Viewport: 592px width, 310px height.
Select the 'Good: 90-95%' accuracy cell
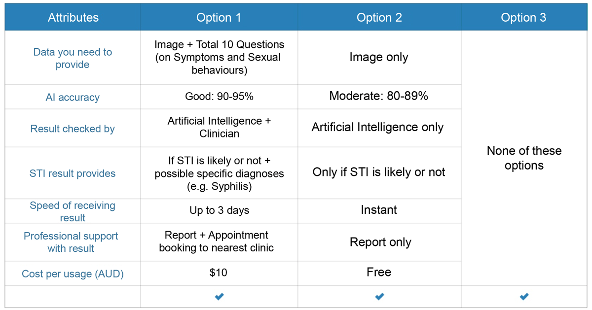219,97
